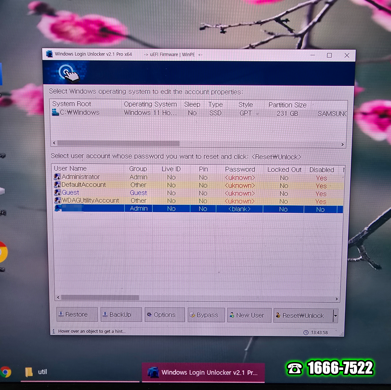Click the Windows 11 Ho... operating system cell
The height and width of the screenshot is (390, 391).
click(x=150, y=113)
